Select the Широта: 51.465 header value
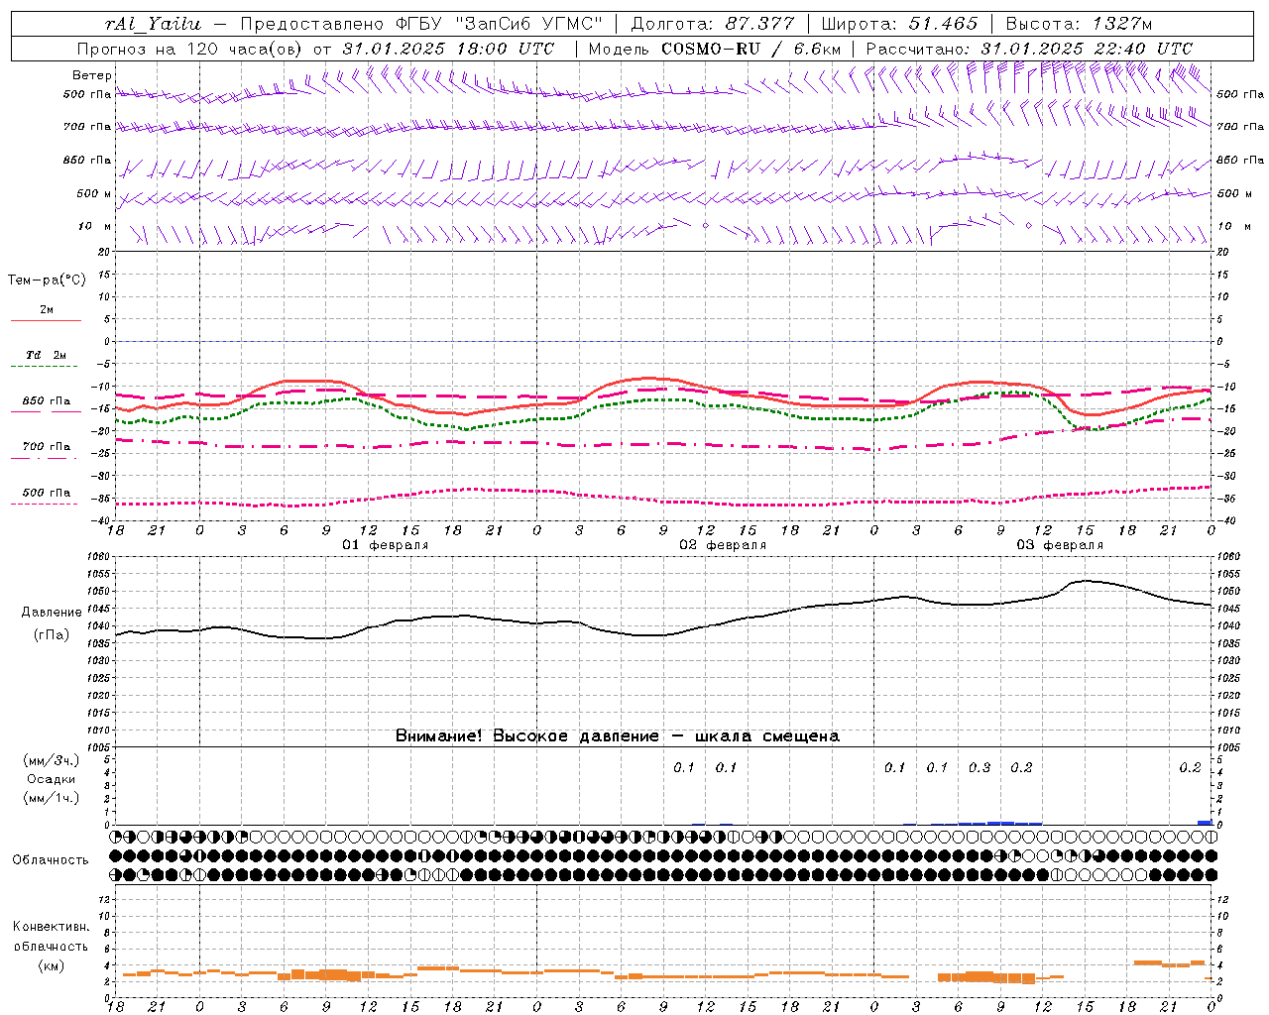 pyautogui.click(x=899, y=24)
